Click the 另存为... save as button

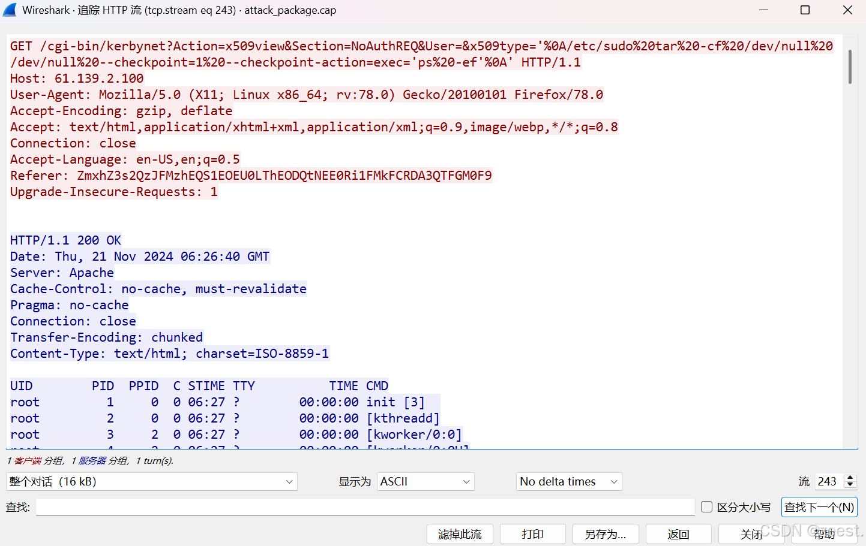coord(606,534)
